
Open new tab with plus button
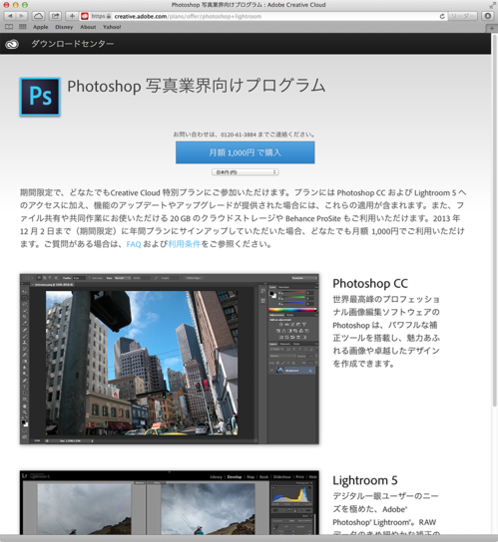click(x=492, y=28)
